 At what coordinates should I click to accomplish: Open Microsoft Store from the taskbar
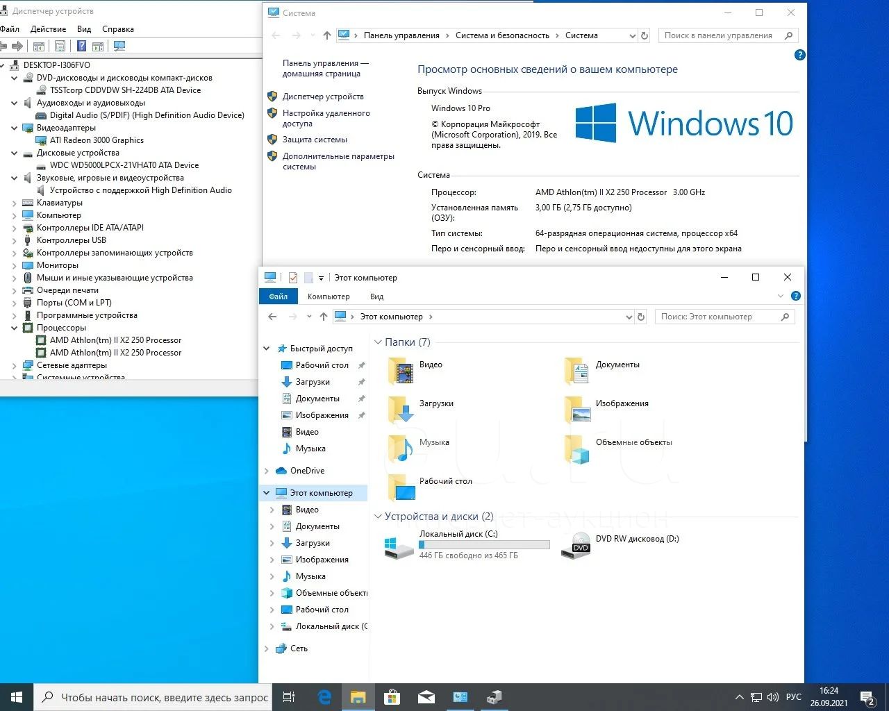[392, 697]
